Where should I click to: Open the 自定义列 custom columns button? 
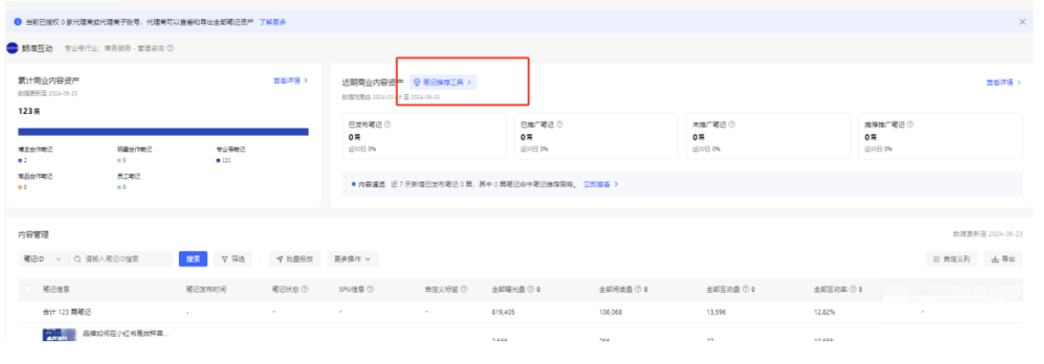coord(952,259)
